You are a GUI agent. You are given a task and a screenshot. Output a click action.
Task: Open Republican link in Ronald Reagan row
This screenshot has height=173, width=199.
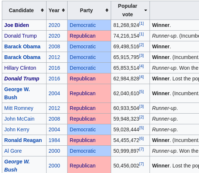pos(83,140)
